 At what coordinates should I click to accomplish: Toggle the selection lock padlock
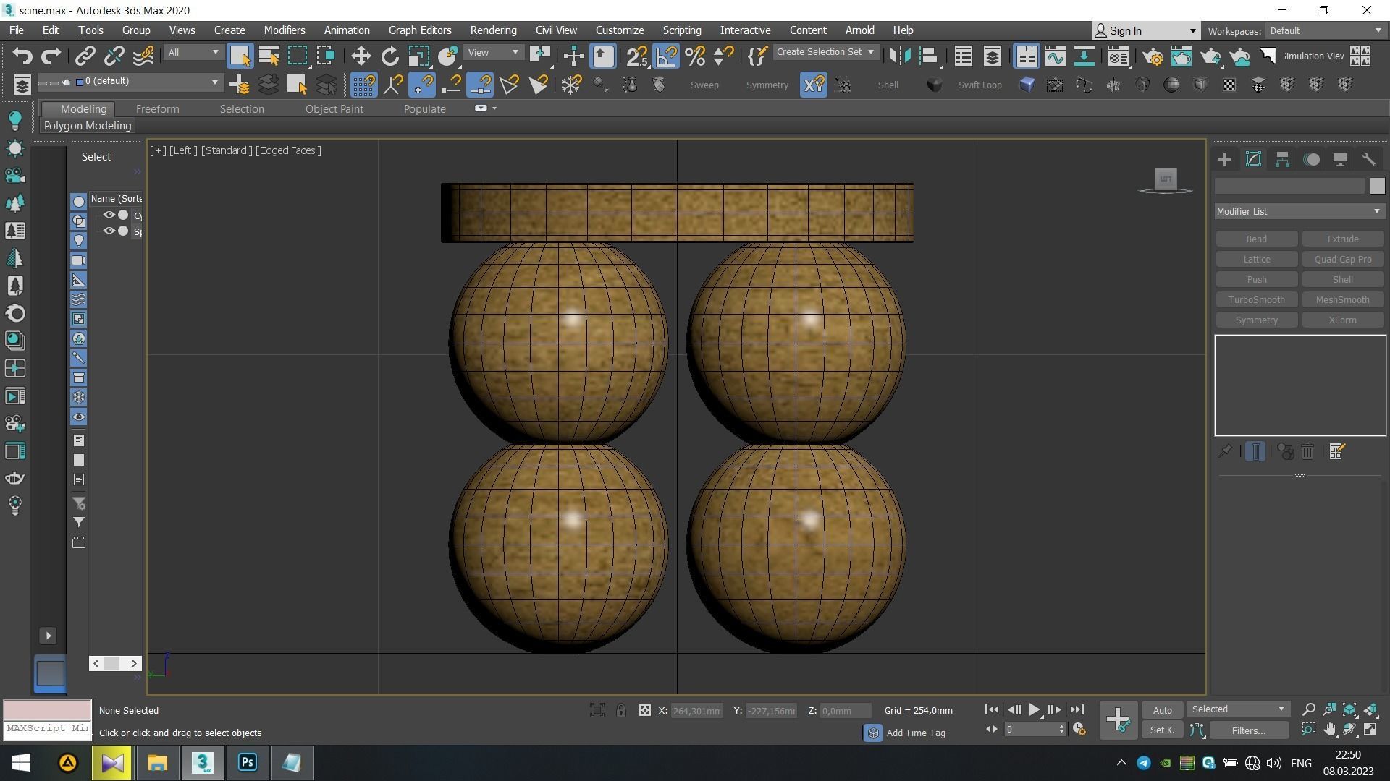pyautogui.click(x=621, y=710)
